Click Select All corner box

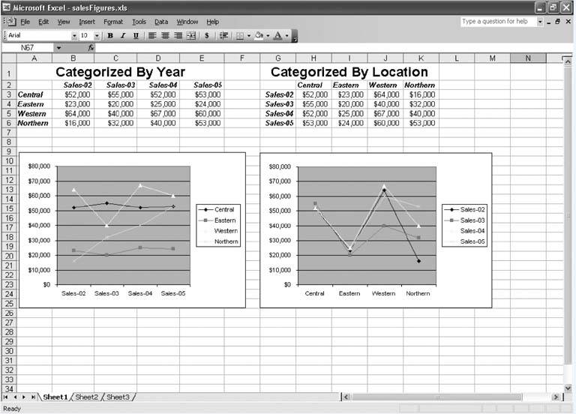pos(9,58)
